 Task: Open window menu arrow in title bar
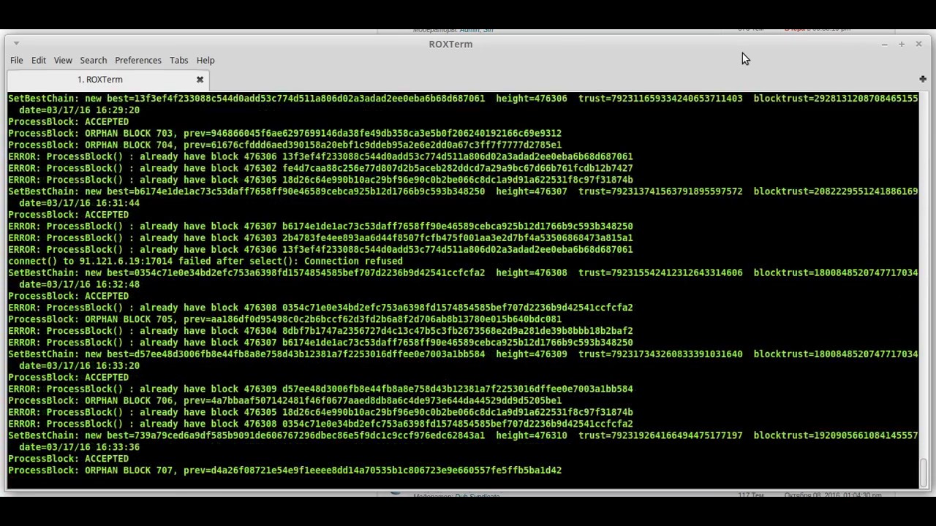(16, 44)
